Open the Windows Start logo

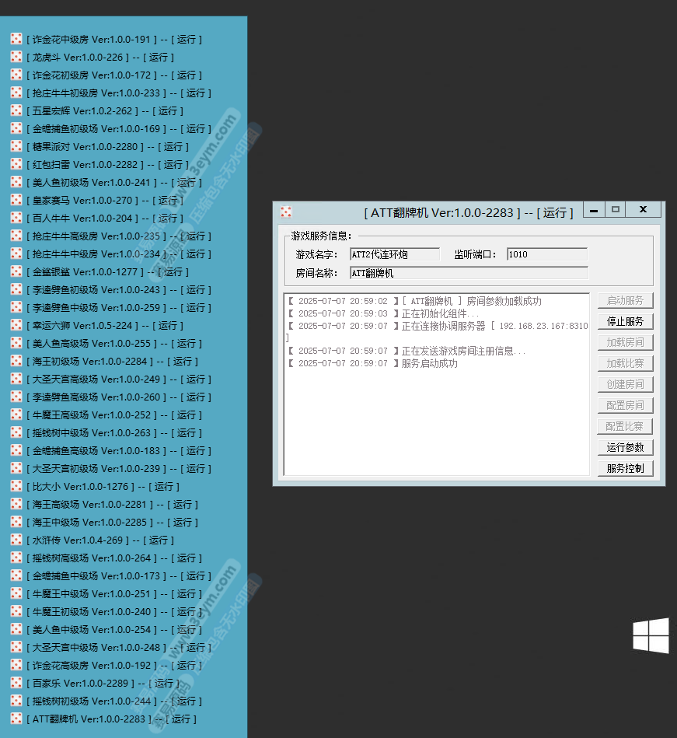tap(651, 635)
